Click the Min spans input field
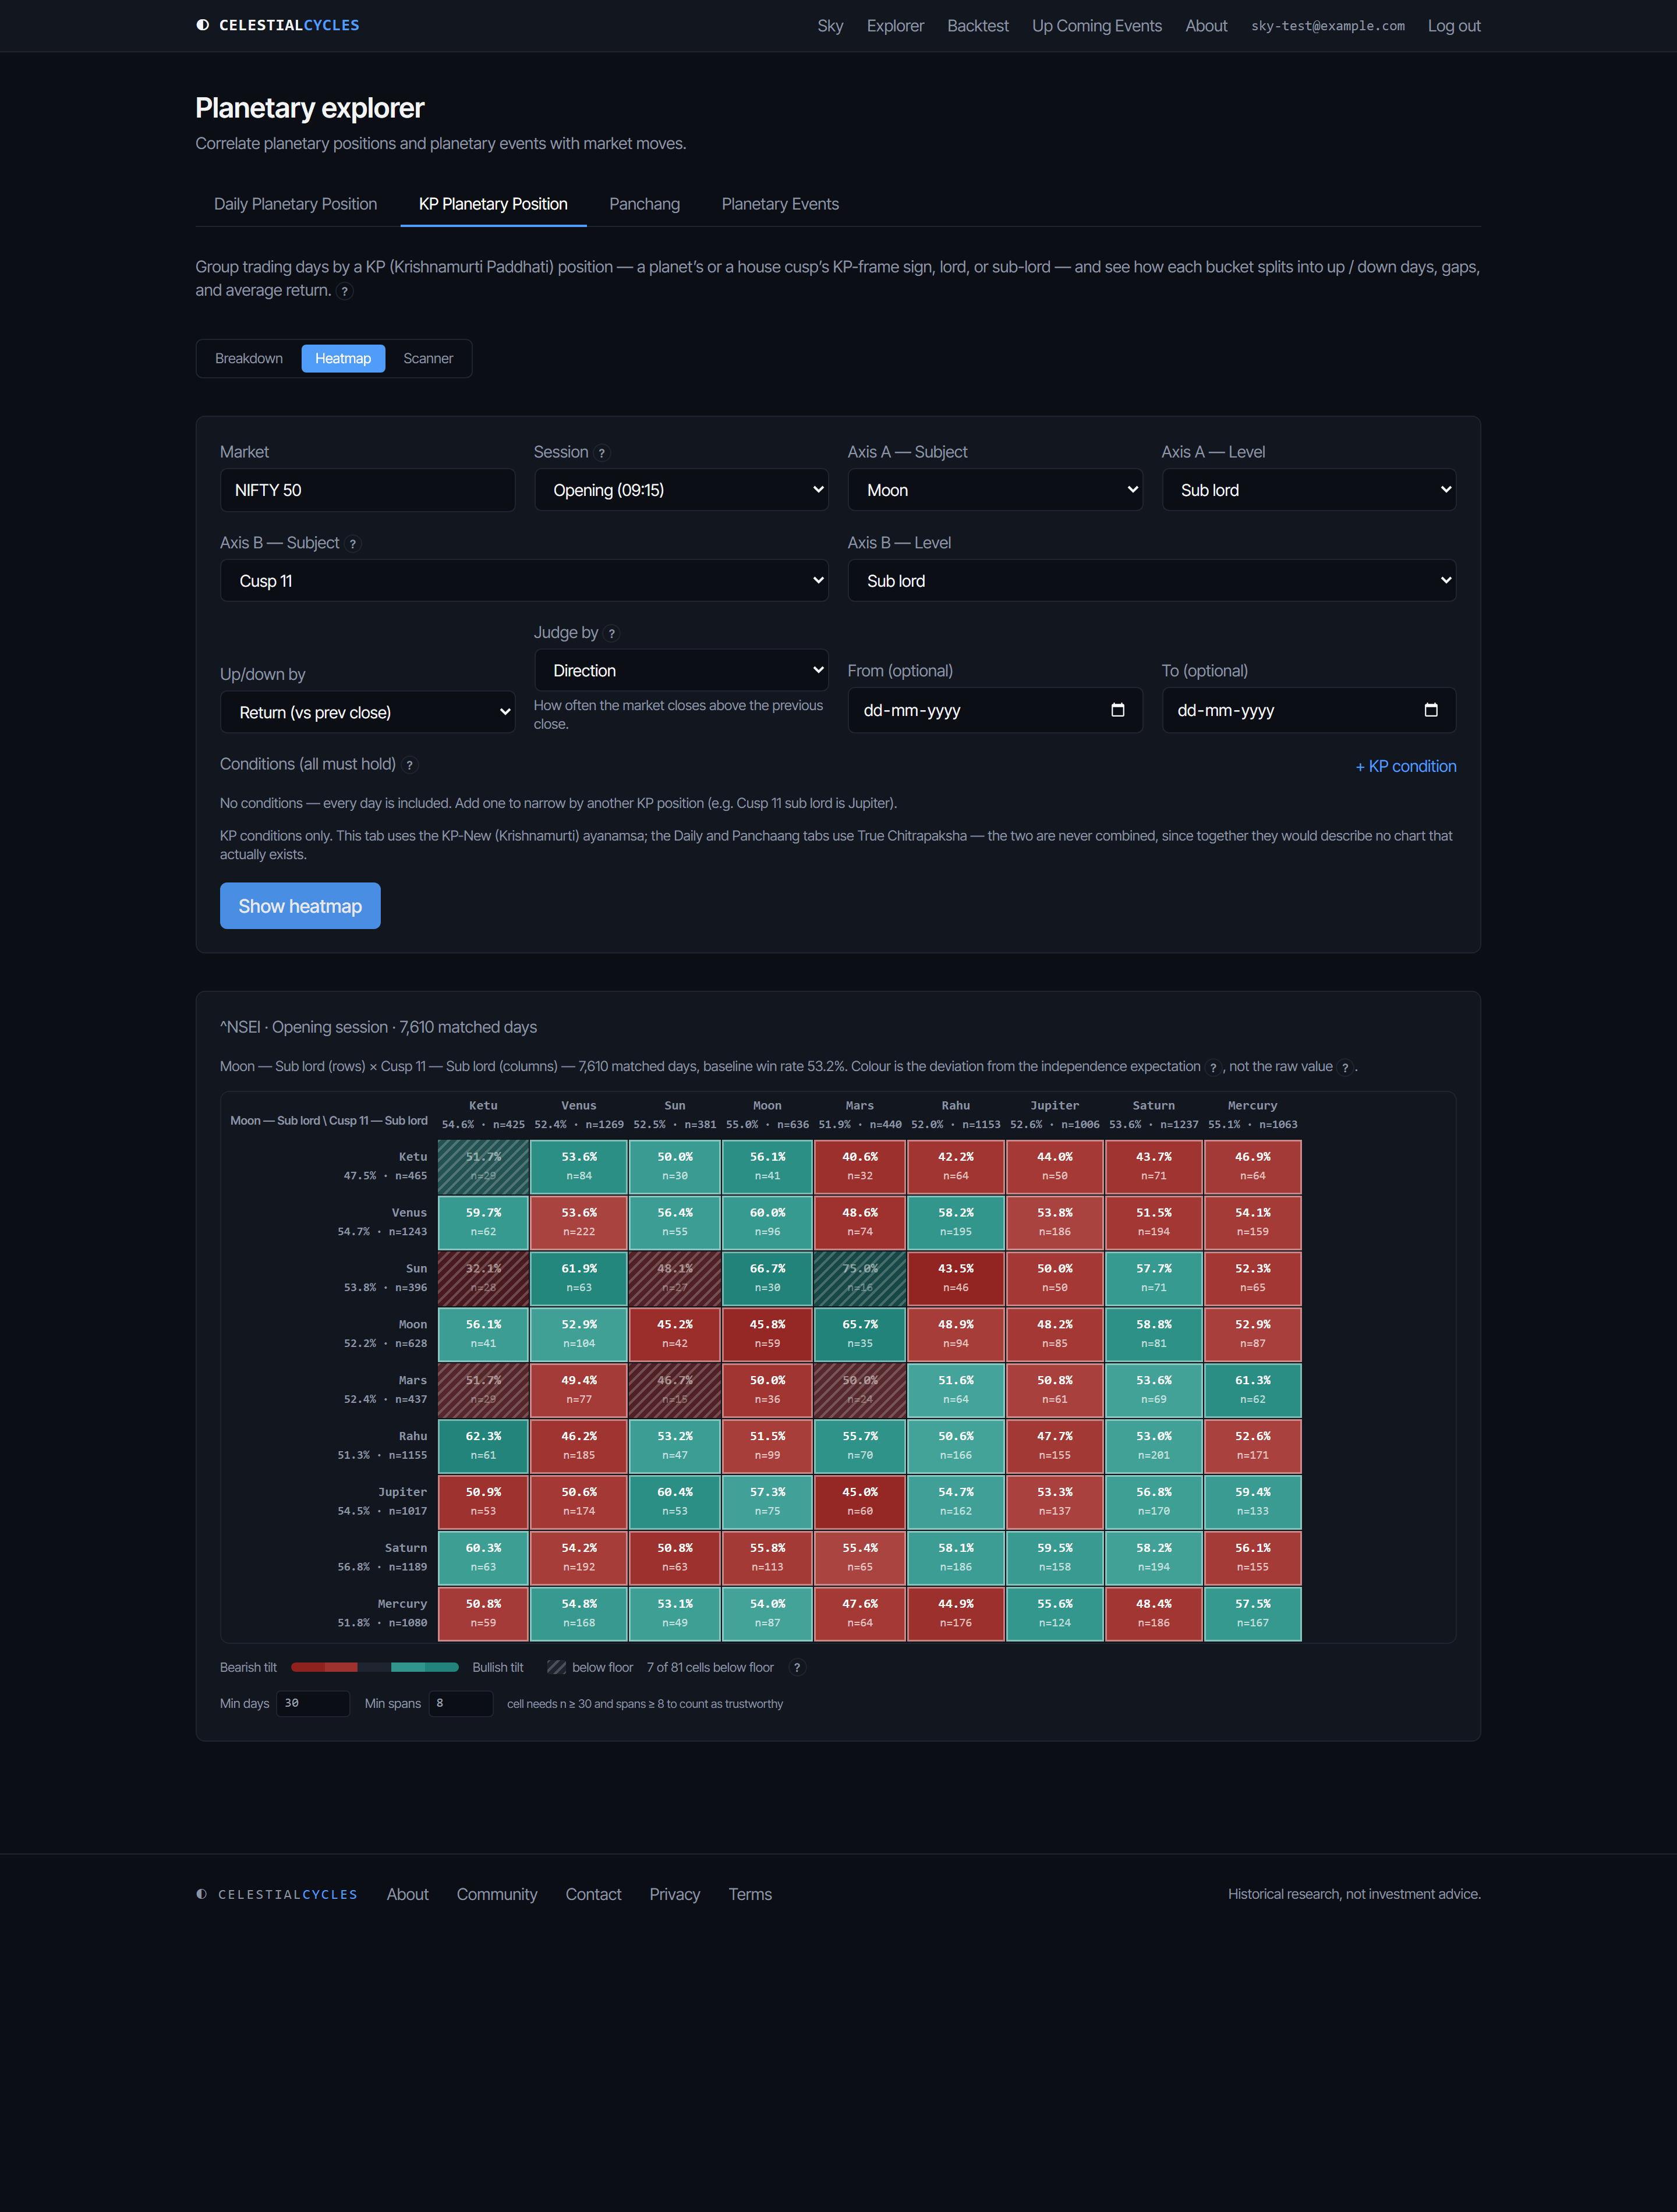The image size is (1677, 2212). [x=461, y=1704]
